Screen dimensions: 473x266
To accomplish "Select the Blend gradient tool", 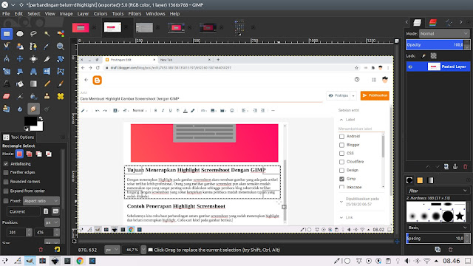I will pyautogui.click(x=33, y=83).
